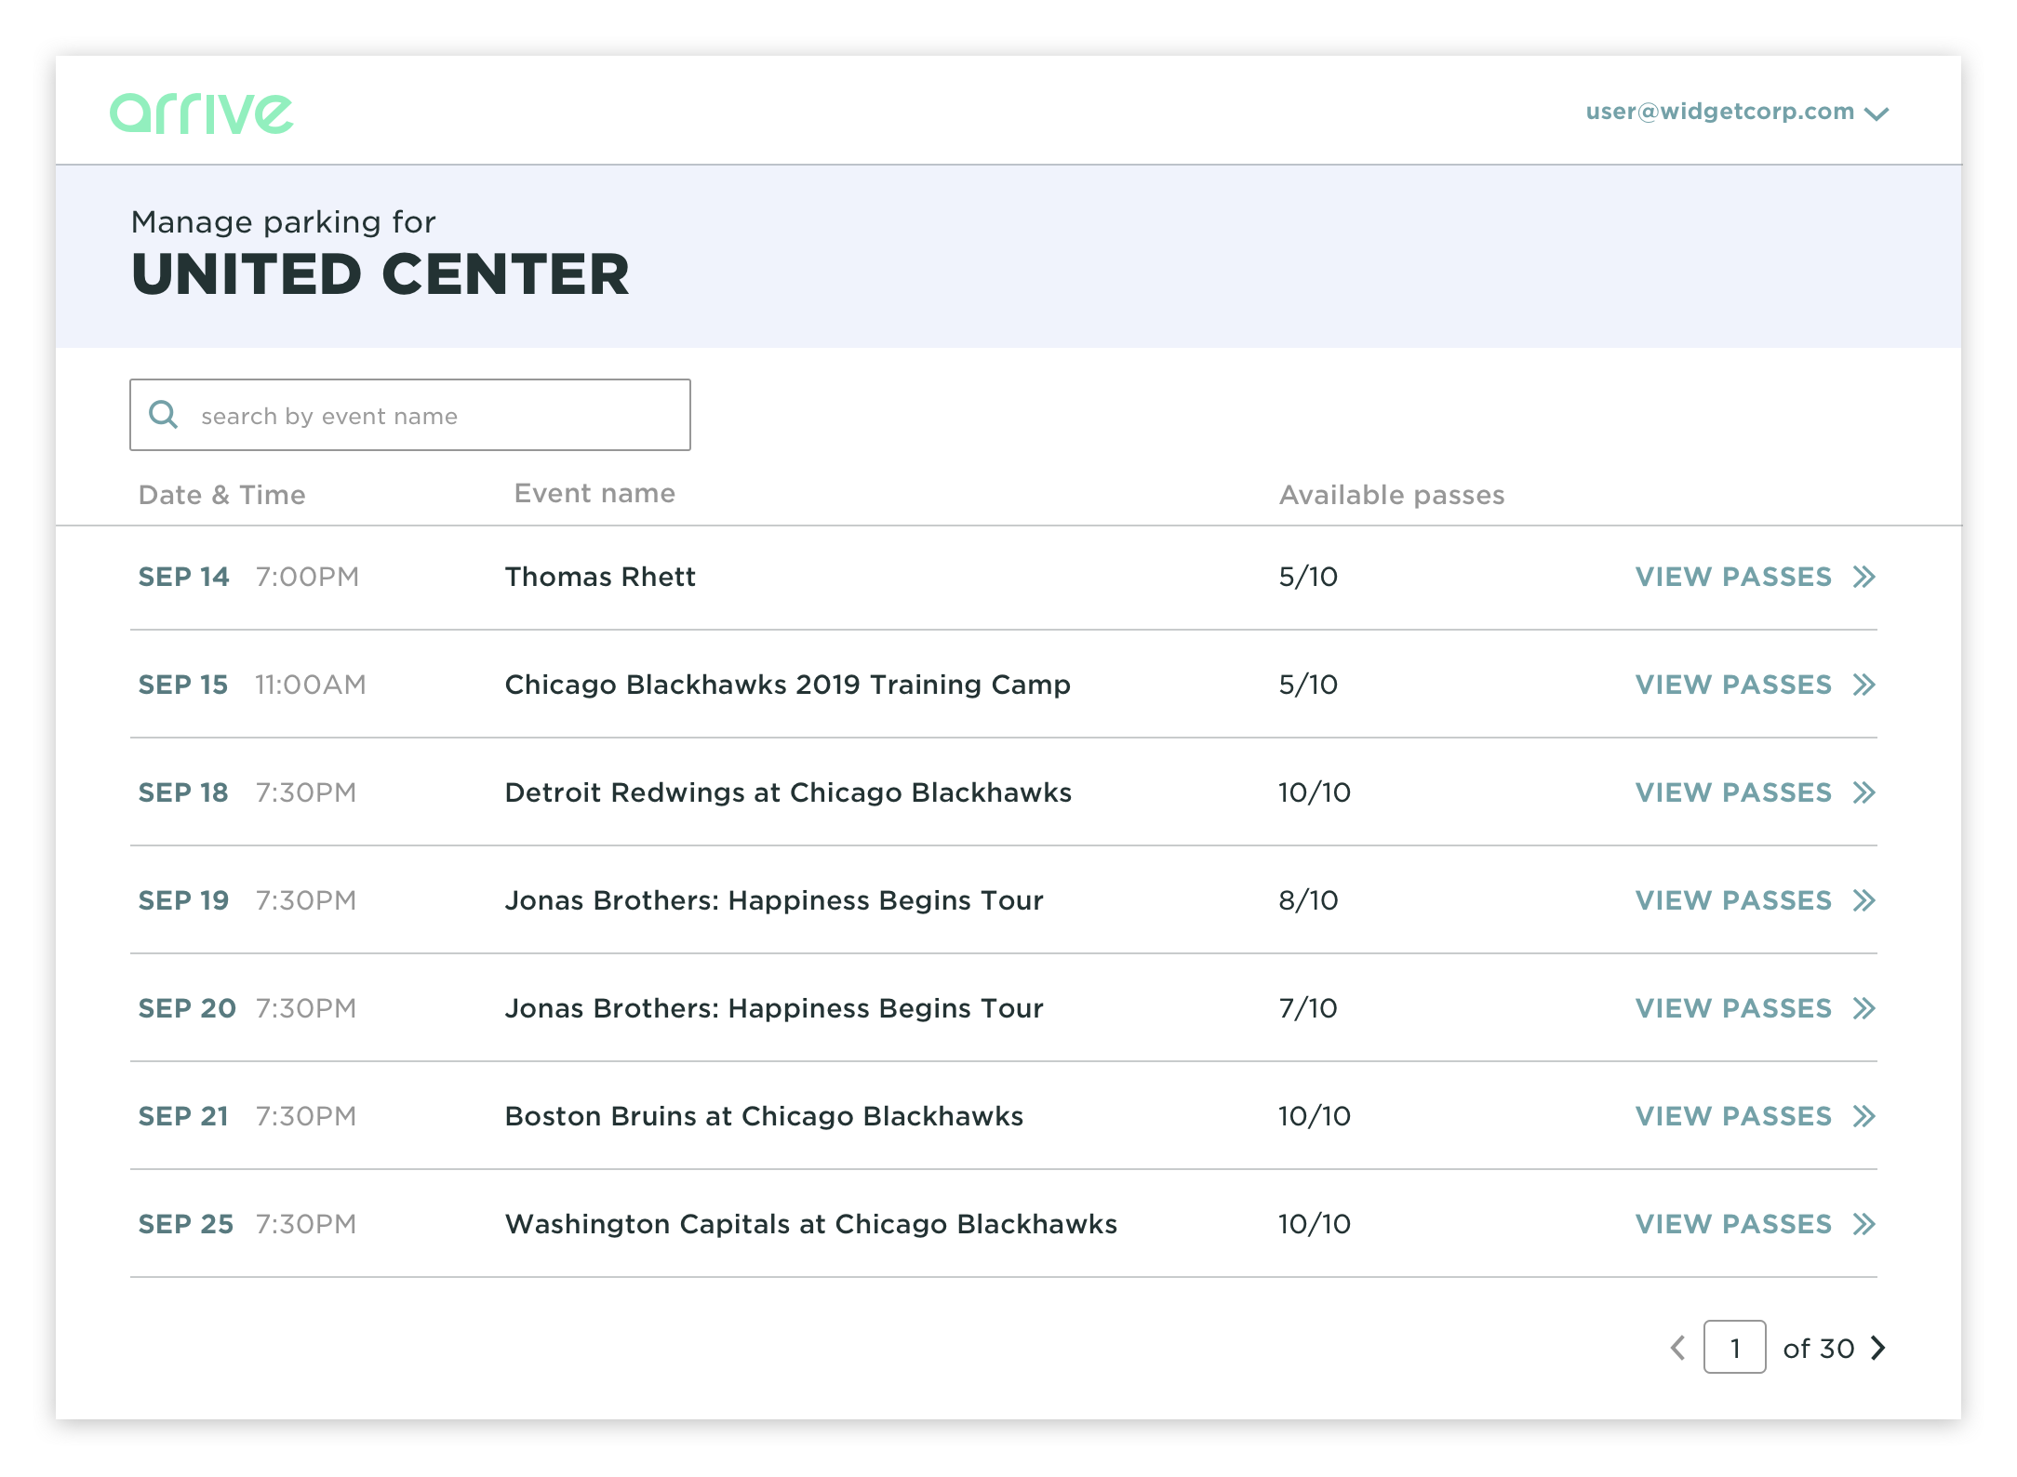Screen dimensions: 2017x1477
Task: Select Jonas Brothers event on SEP 19 row
Action: click(774, 900)
